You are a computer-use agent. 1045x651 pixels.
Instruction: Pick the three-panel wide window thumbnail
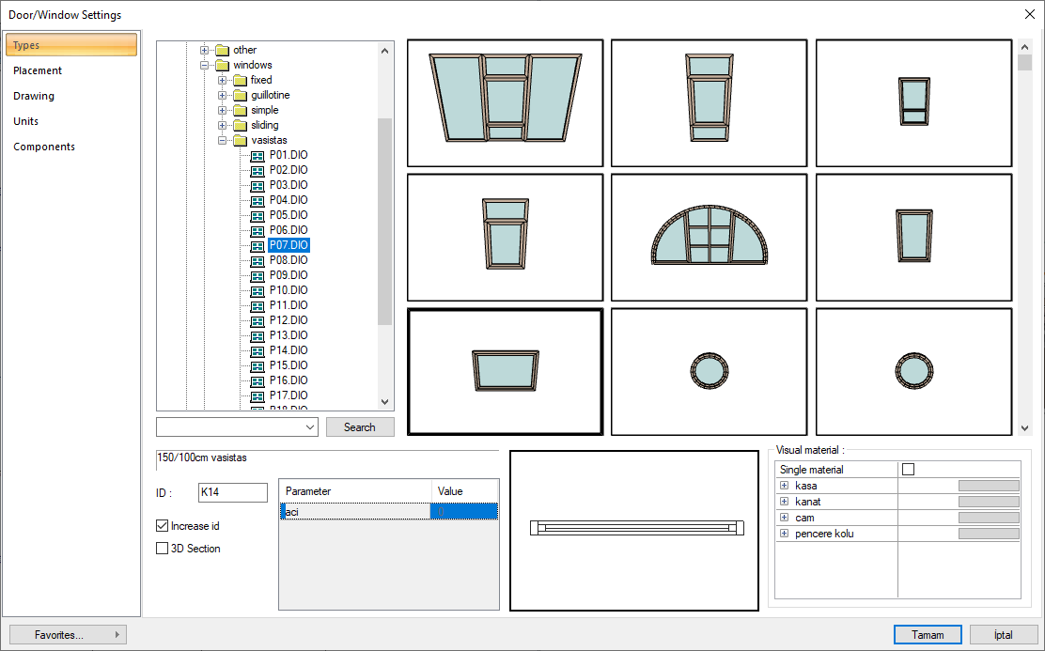pyautogui.click(x=505, y=103)
